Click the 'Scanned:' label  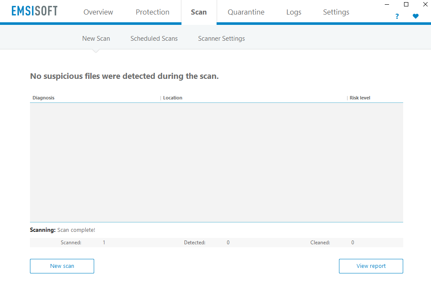(x=71, y=243)
